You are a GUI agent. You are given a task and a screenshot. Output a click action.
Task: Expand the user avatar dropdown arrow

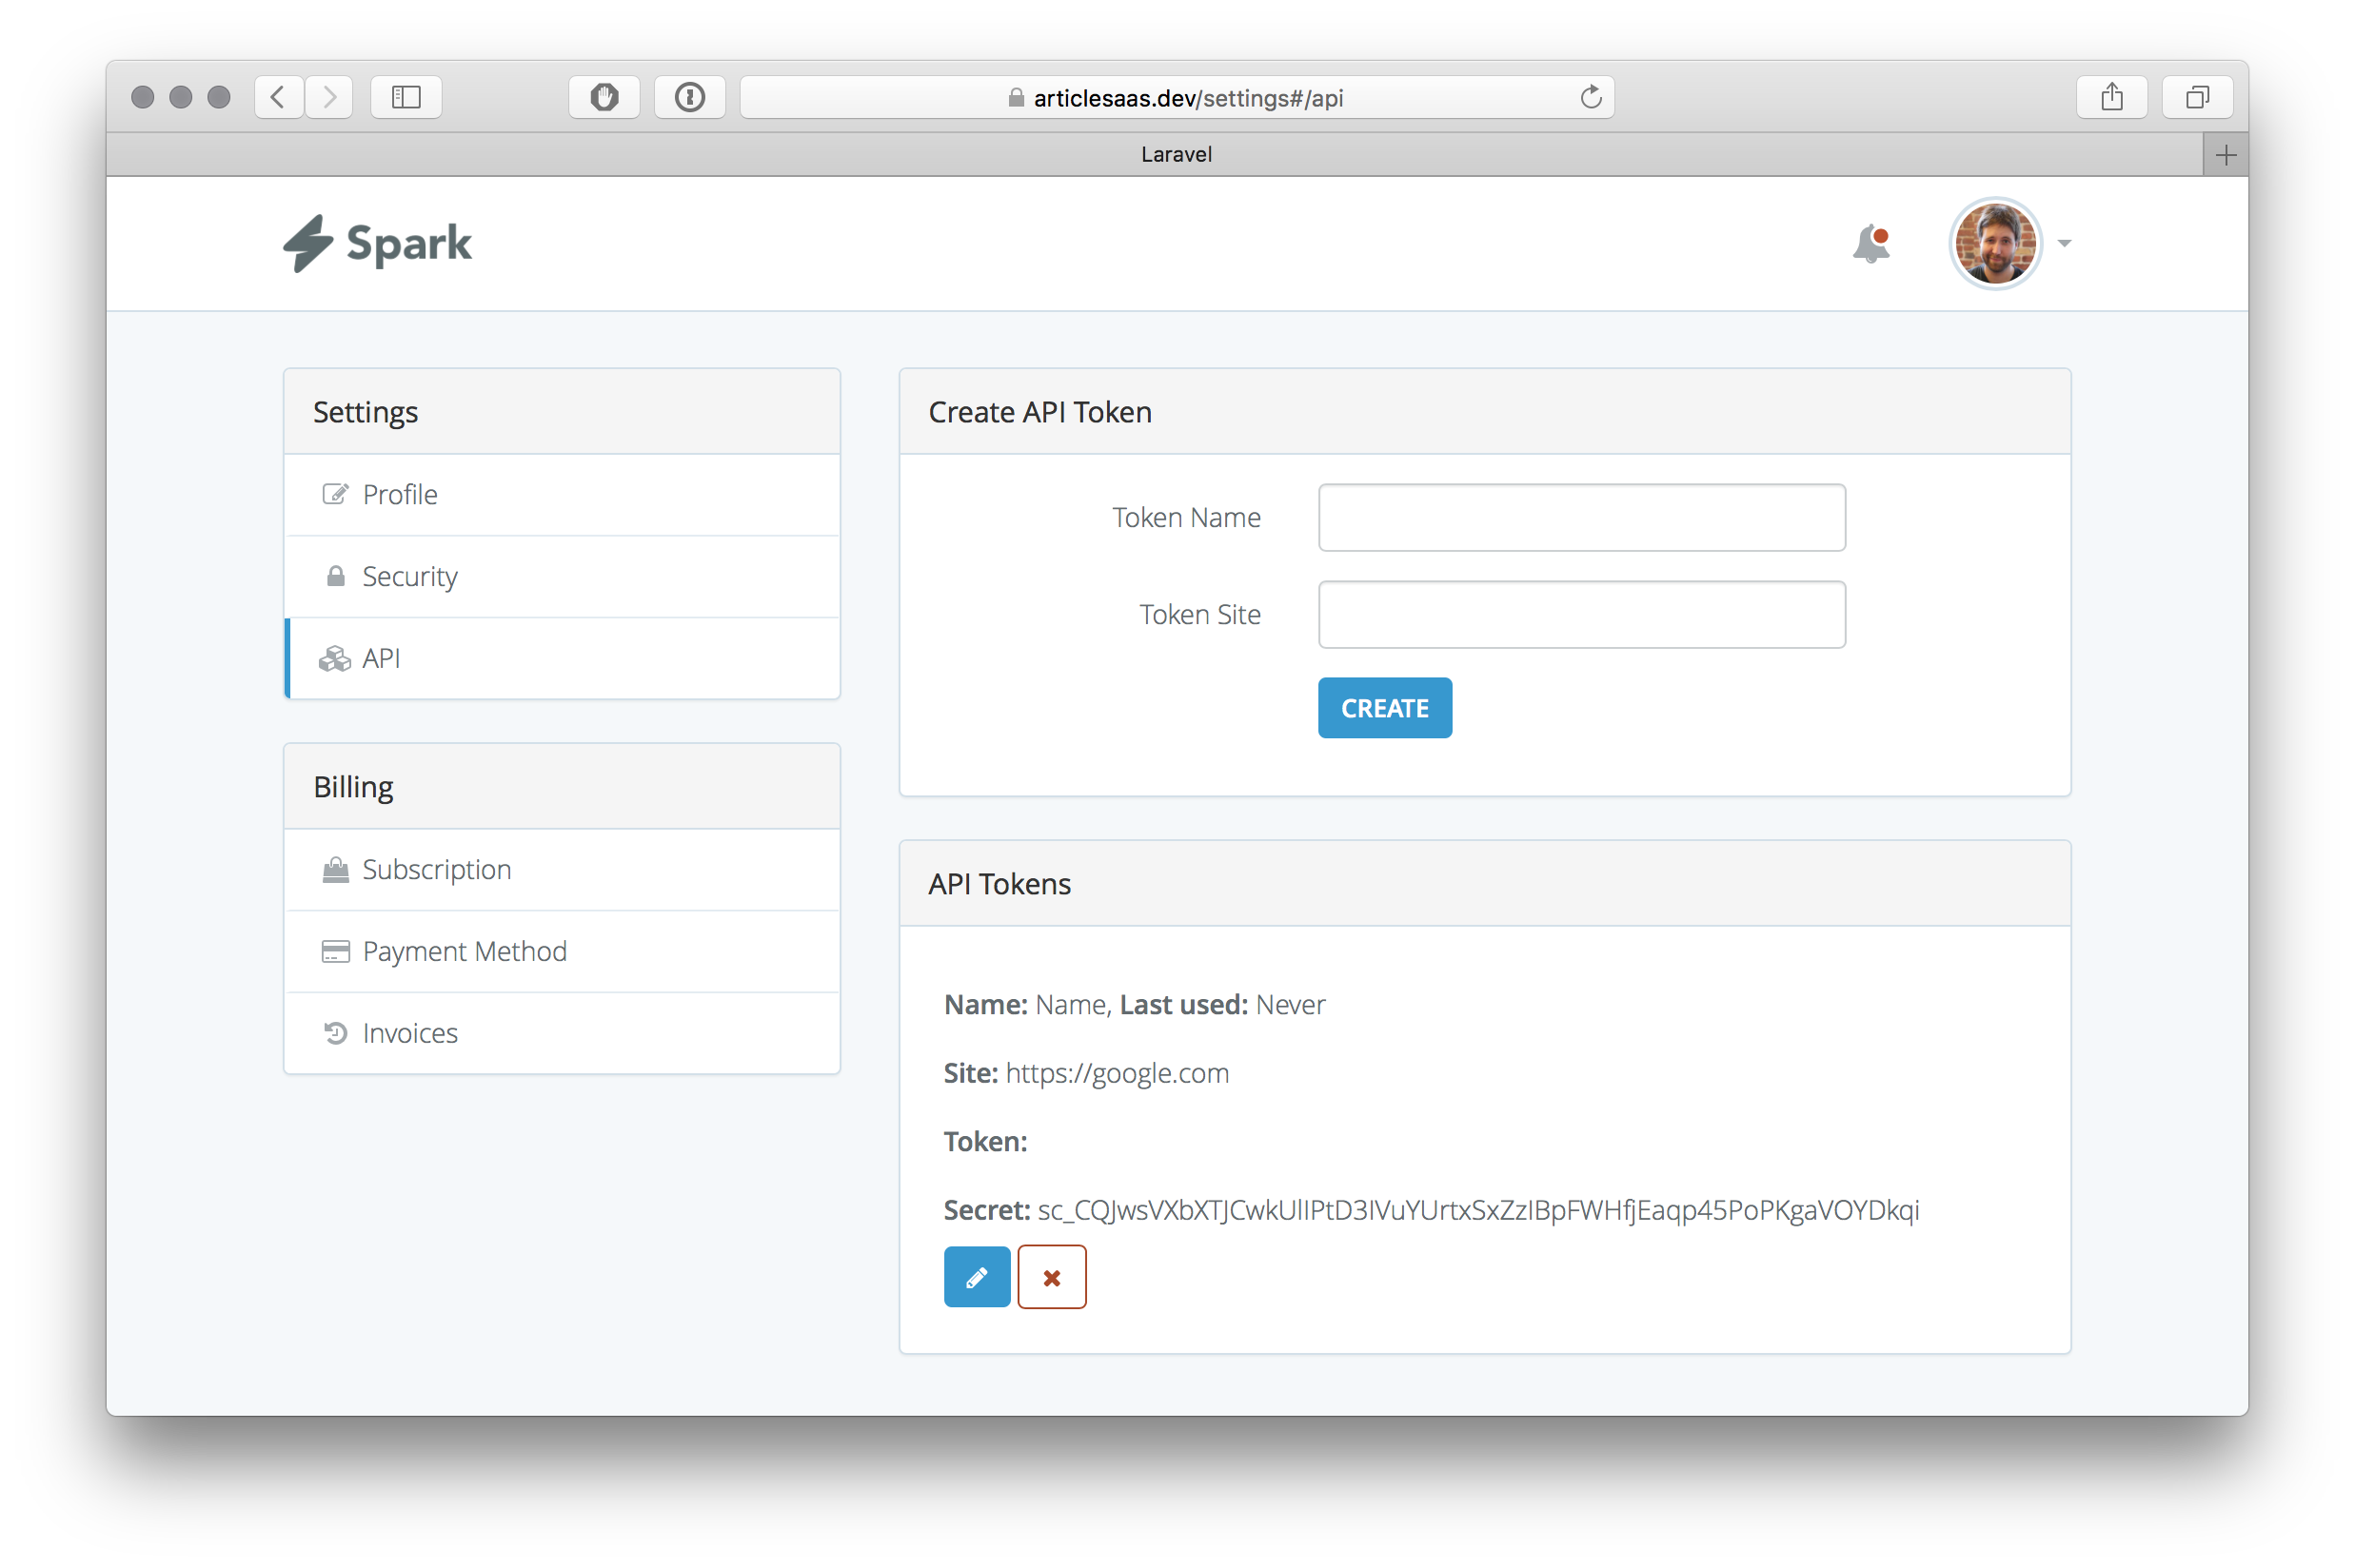[2065, 243]
